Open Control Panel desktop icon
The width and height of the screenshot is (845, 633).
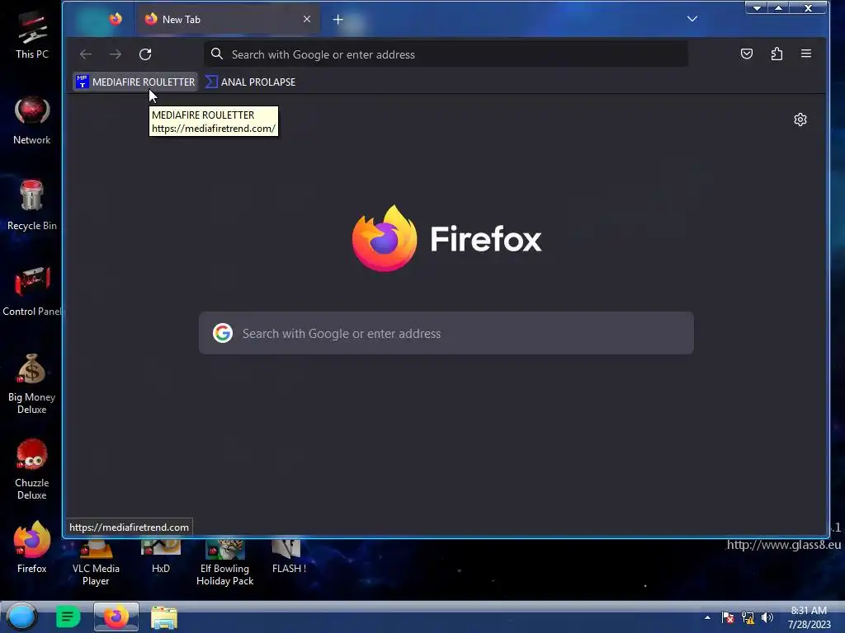click(32, 292)
